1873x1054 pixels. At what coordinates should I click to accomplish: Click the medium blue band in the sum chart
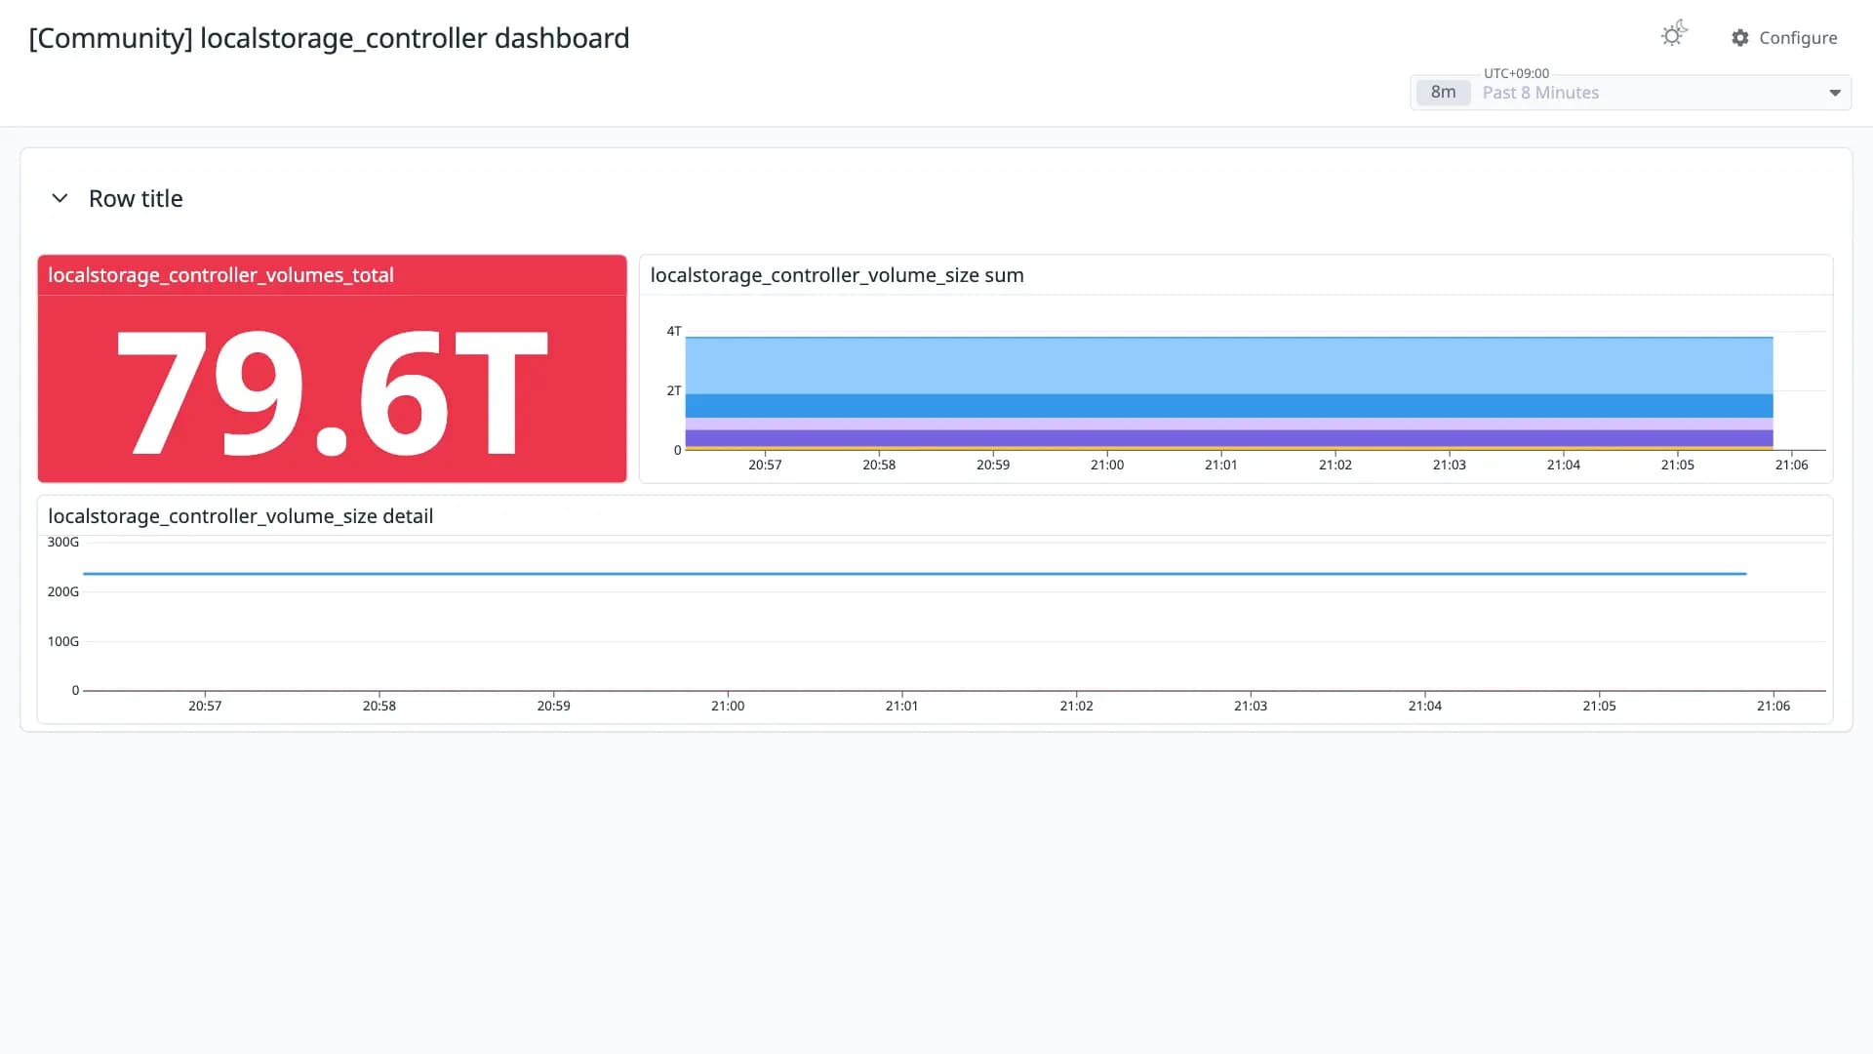[x=1229, y=406]
